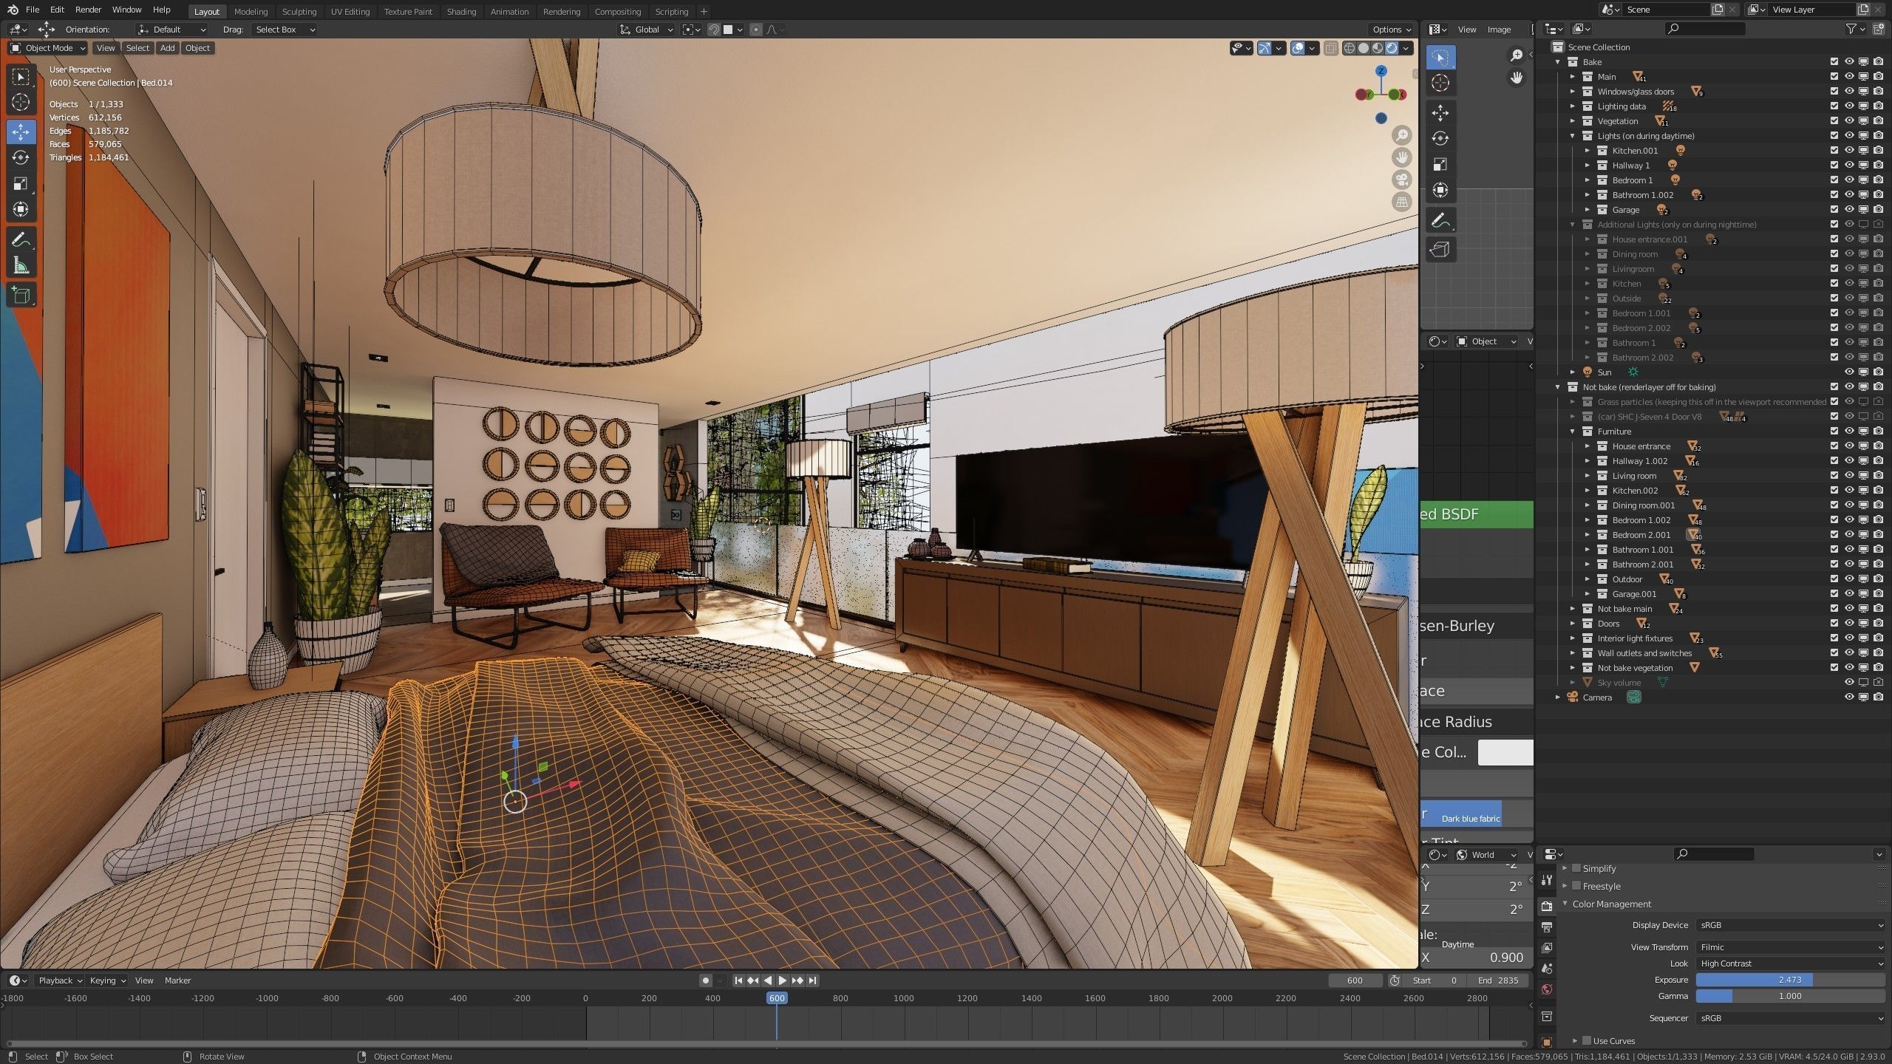
Task: Jump to the end frame button
Action: click(x=812, y=981)
